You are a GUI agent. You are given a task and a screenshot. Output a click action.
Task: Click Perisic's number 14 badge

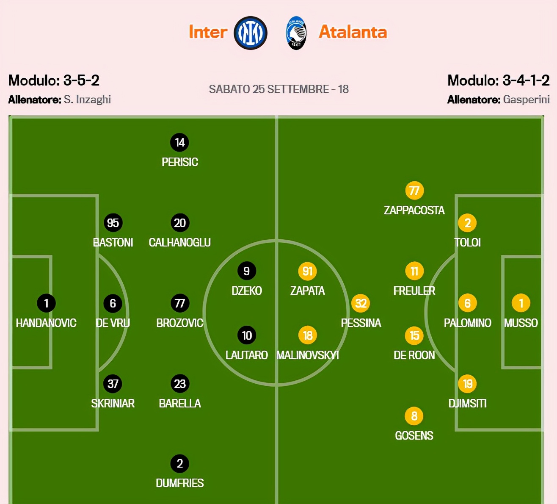(x=180, y=142)
